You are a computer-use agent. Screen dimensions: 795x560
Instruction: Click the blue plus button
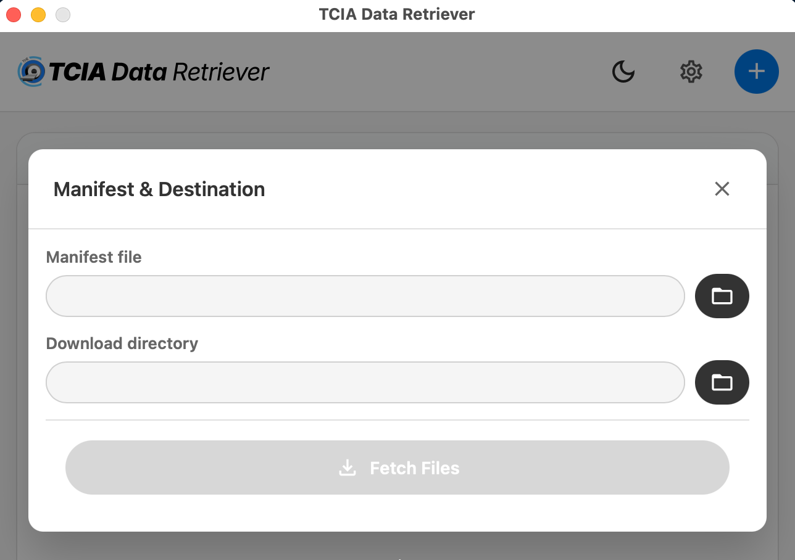pos(757,72)
